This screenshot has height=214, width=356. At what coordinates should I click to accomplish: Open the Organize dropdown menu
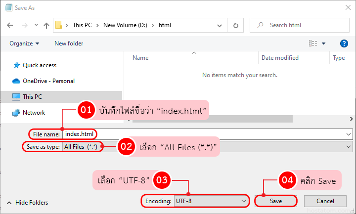[24, 43]
